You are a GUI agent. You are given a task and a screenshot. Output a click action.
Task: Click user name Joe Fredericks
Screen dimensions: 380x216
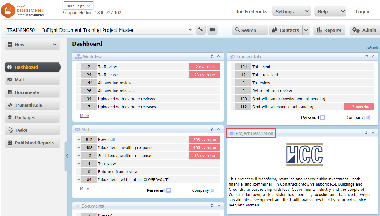[x=251, y=12]
